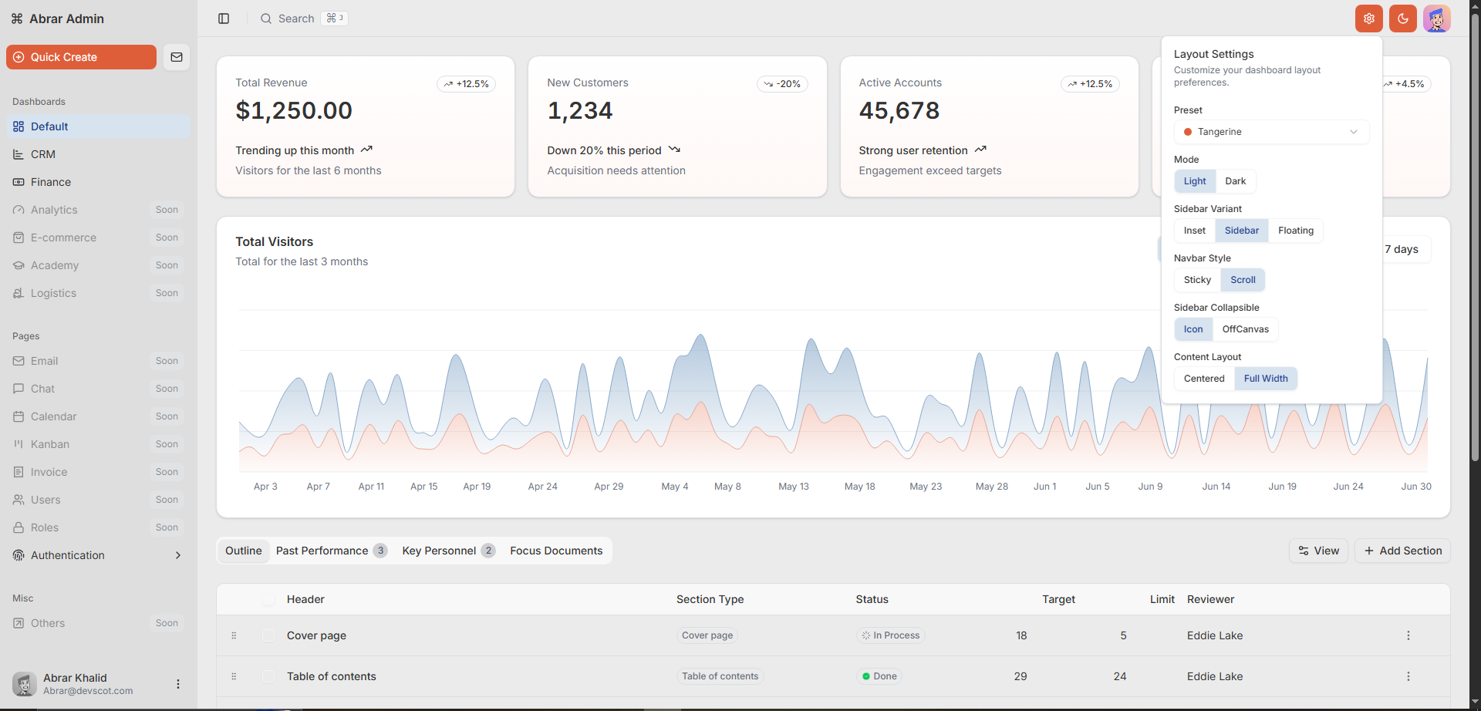This screenshot has height=711, width=1481.
Task: Set navbar style to Sticky
Action: tap(1198, 280)
